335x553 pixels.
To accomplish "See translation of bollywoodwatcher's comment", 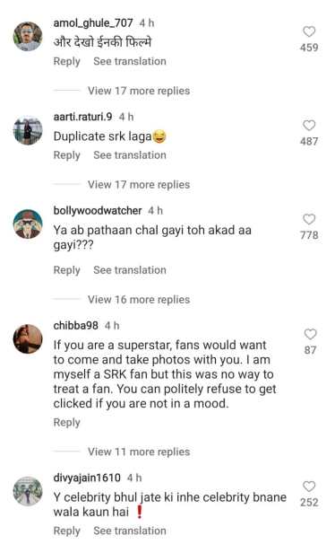I will (x=130, y=270).
